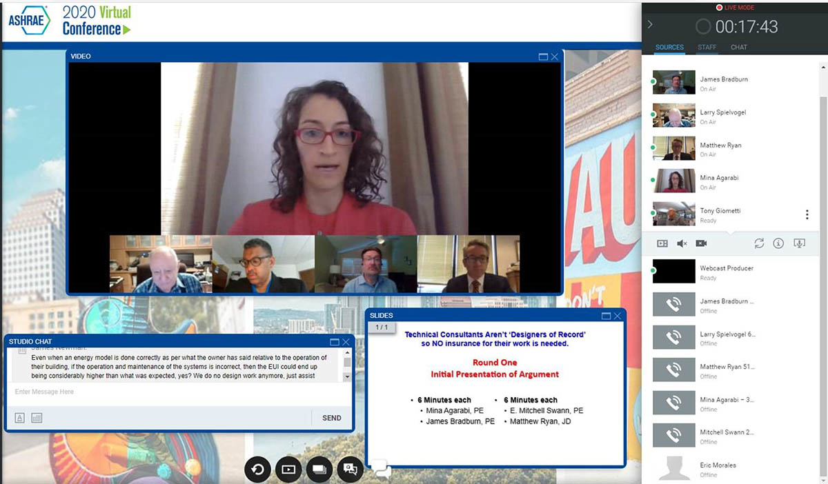The height and width of the screenshot is (484, 828).
Task: Open the video window round button
Action: pos(288,470)
